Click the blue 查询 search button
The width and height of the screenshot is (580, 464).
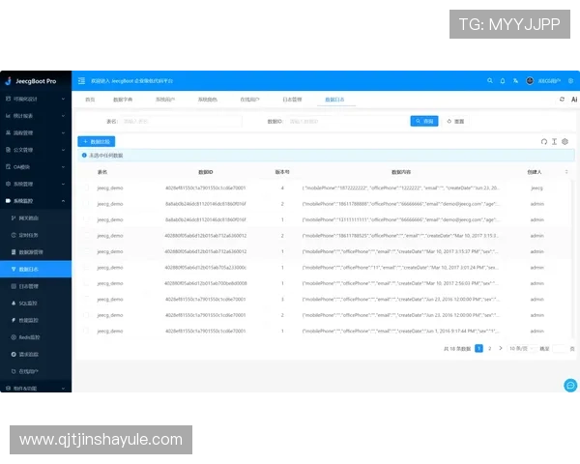(x=423, y=121)
